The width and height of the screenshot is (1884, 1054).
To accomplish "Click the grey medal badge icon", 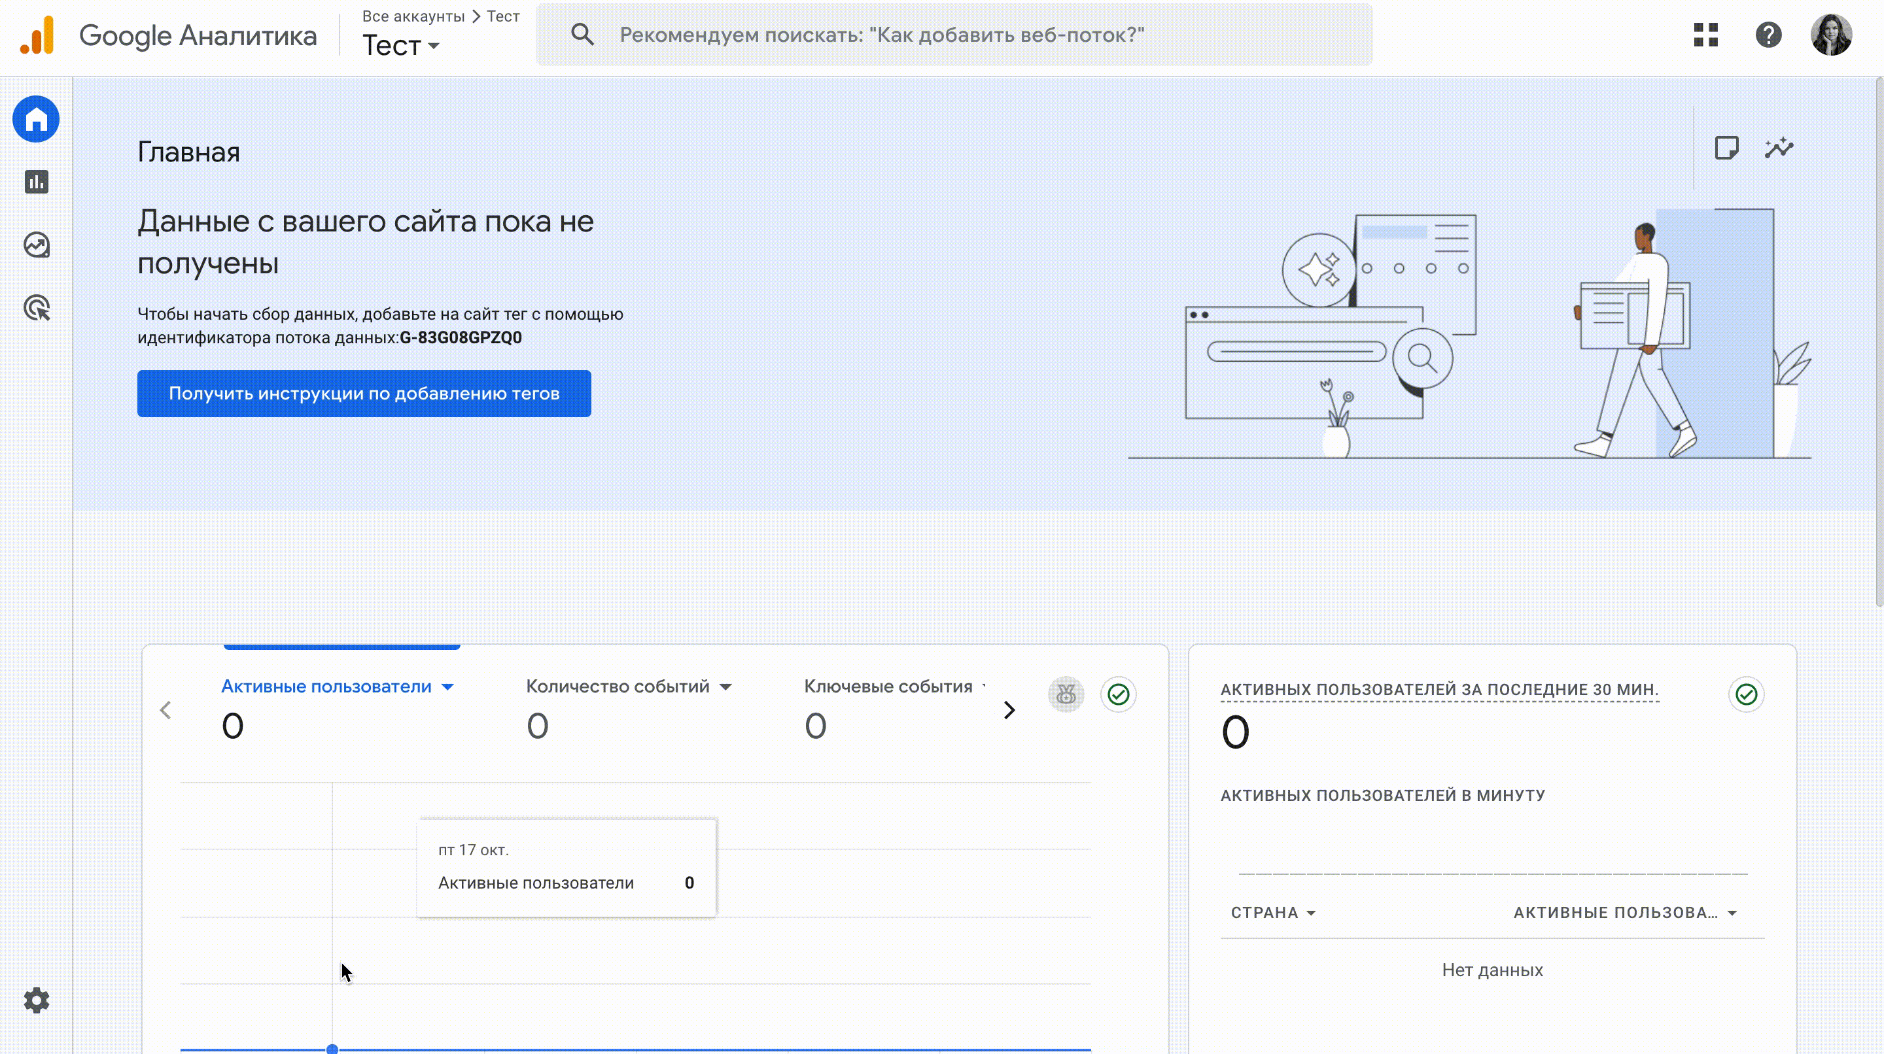I will [1066, 694].
